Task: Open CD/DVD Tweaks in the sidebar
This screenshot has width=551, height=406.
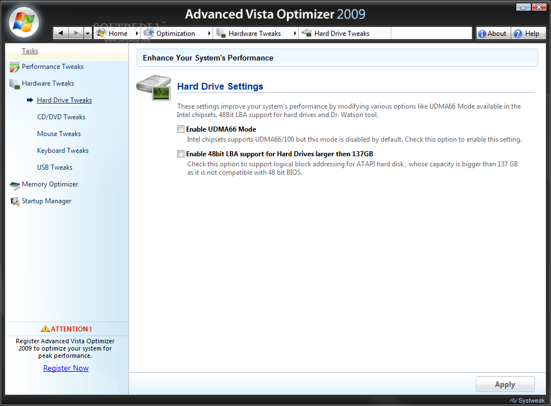Action: point(61,117)
